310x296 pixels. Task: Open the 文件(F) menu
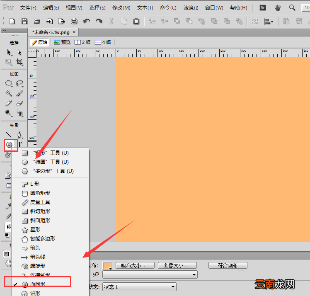tap(28, 8)
